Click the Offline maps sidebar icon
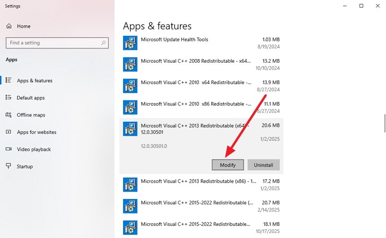 point(9,115)
